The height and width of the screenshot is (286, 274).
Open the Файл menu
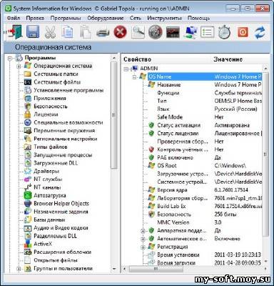pos(14,18)
